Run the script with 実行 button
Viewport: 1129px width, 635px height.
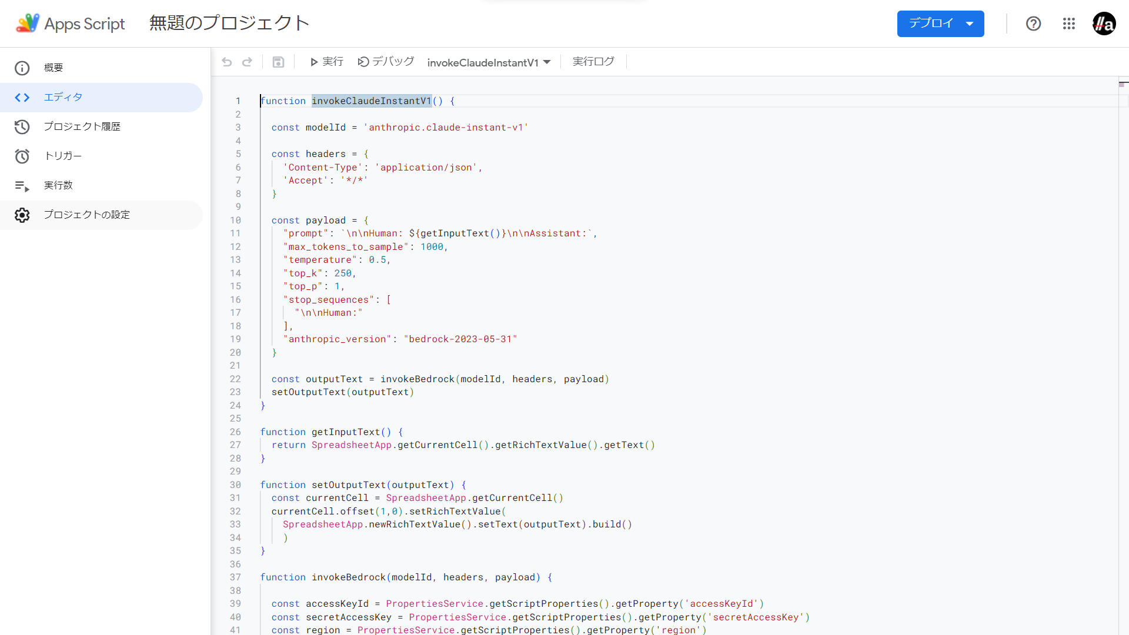pos(326,62)
